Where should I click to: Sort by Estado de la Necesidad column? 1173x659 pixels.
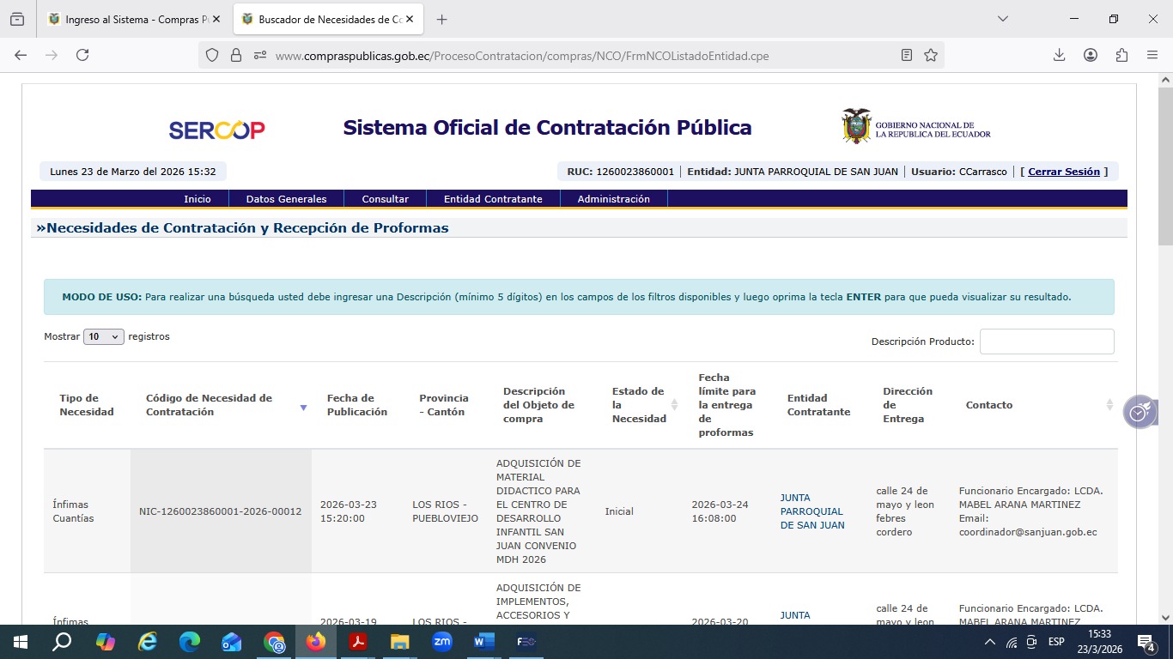pyautogui.click(x=674, y=405)
